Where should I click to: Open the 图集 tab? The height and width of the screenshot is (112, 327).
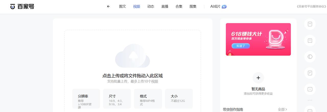pos(193,7)
